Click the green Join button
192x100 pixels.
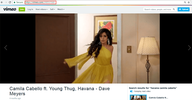tap(22, 9)
